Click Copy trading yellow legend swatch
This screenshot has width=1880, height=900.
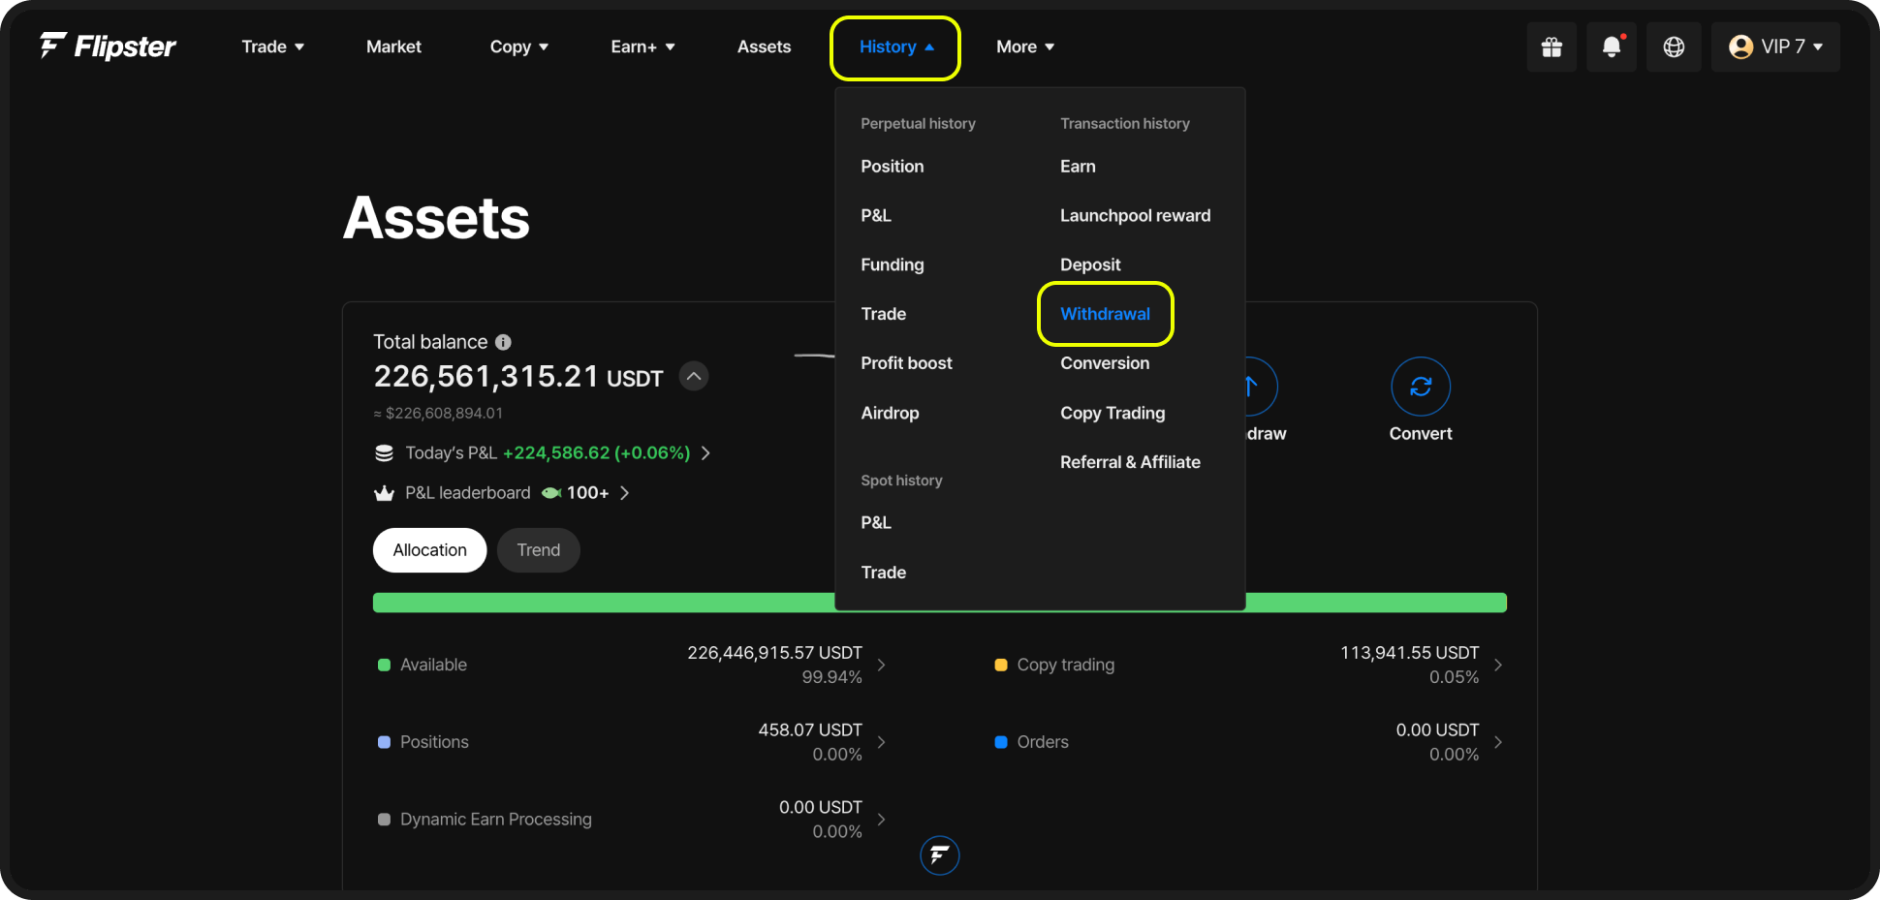pos(1001,665)
